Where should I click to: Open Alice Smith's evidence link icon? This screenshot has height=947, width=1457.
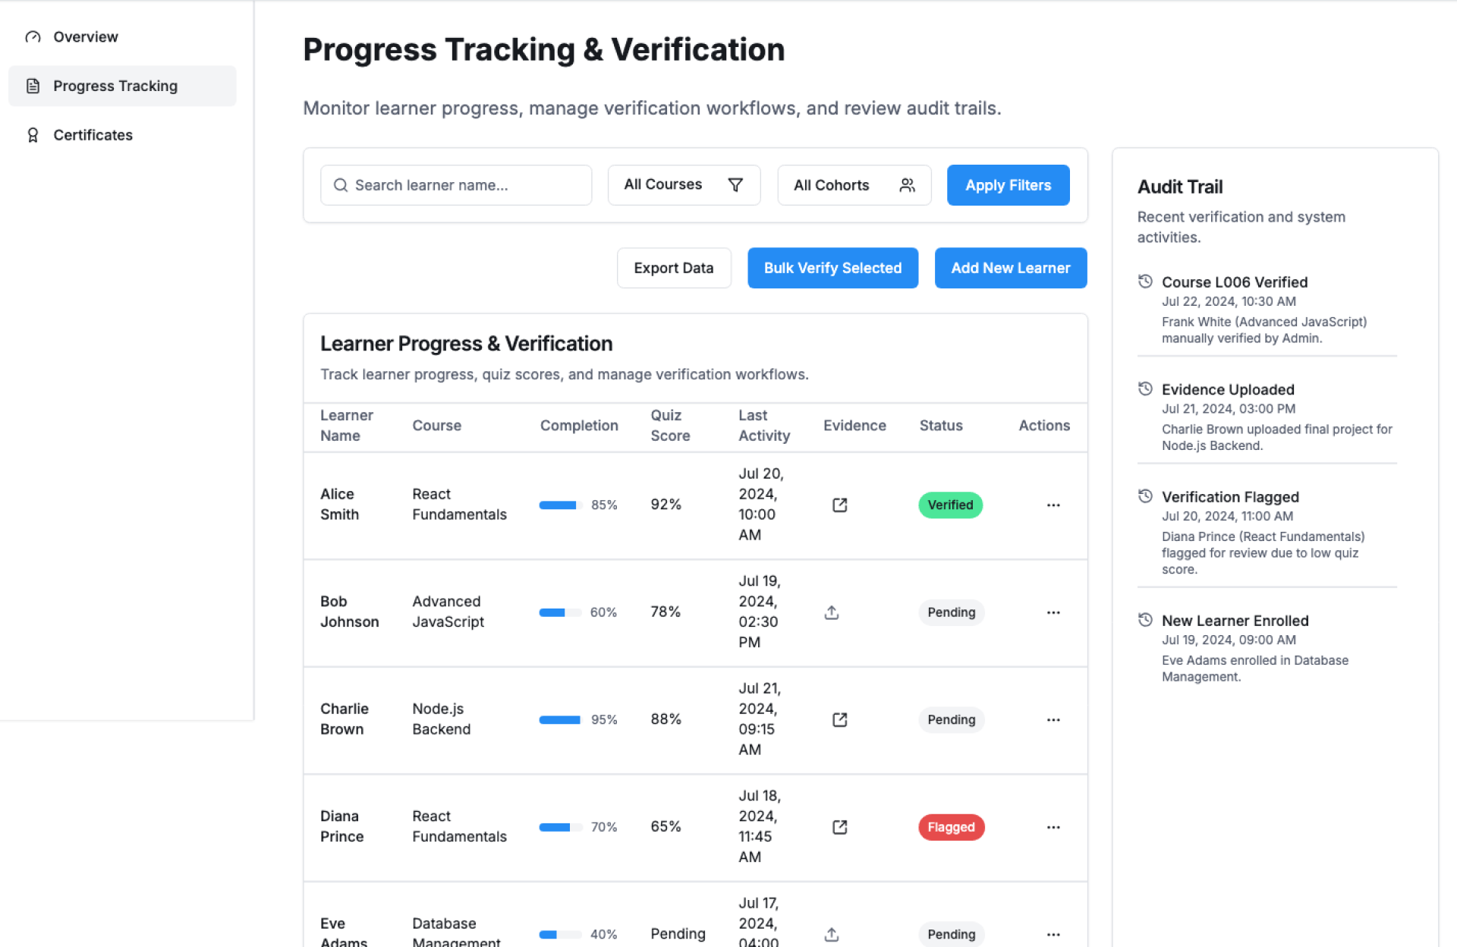point(839,505)
